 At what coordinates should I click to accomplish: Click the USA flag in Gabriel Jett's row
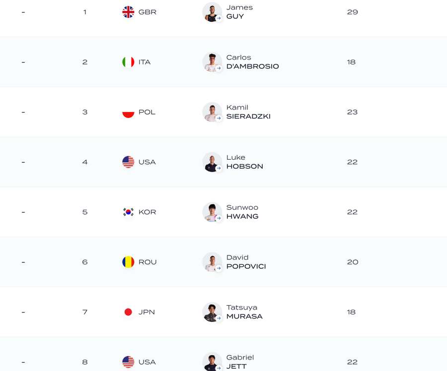(x=128, y=362)
